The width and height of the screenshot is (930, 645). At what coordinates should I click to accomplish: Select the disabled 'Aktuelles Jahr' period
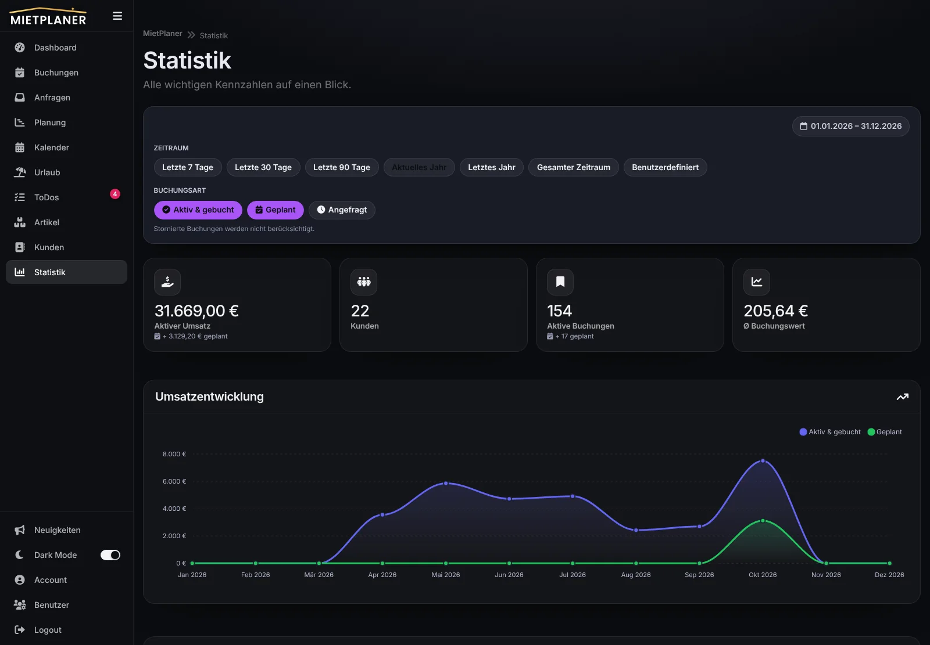pyautogui.click(x=419, y=168)
